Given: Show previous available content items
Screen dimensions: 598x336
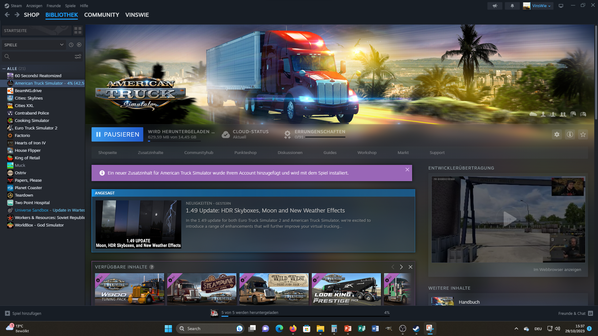Looking at the screenshot, I should (393, 267).
